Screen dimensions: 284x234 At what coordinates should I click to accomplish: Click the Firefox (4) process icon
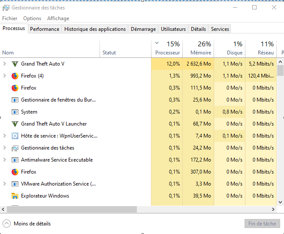coord(15,76)
